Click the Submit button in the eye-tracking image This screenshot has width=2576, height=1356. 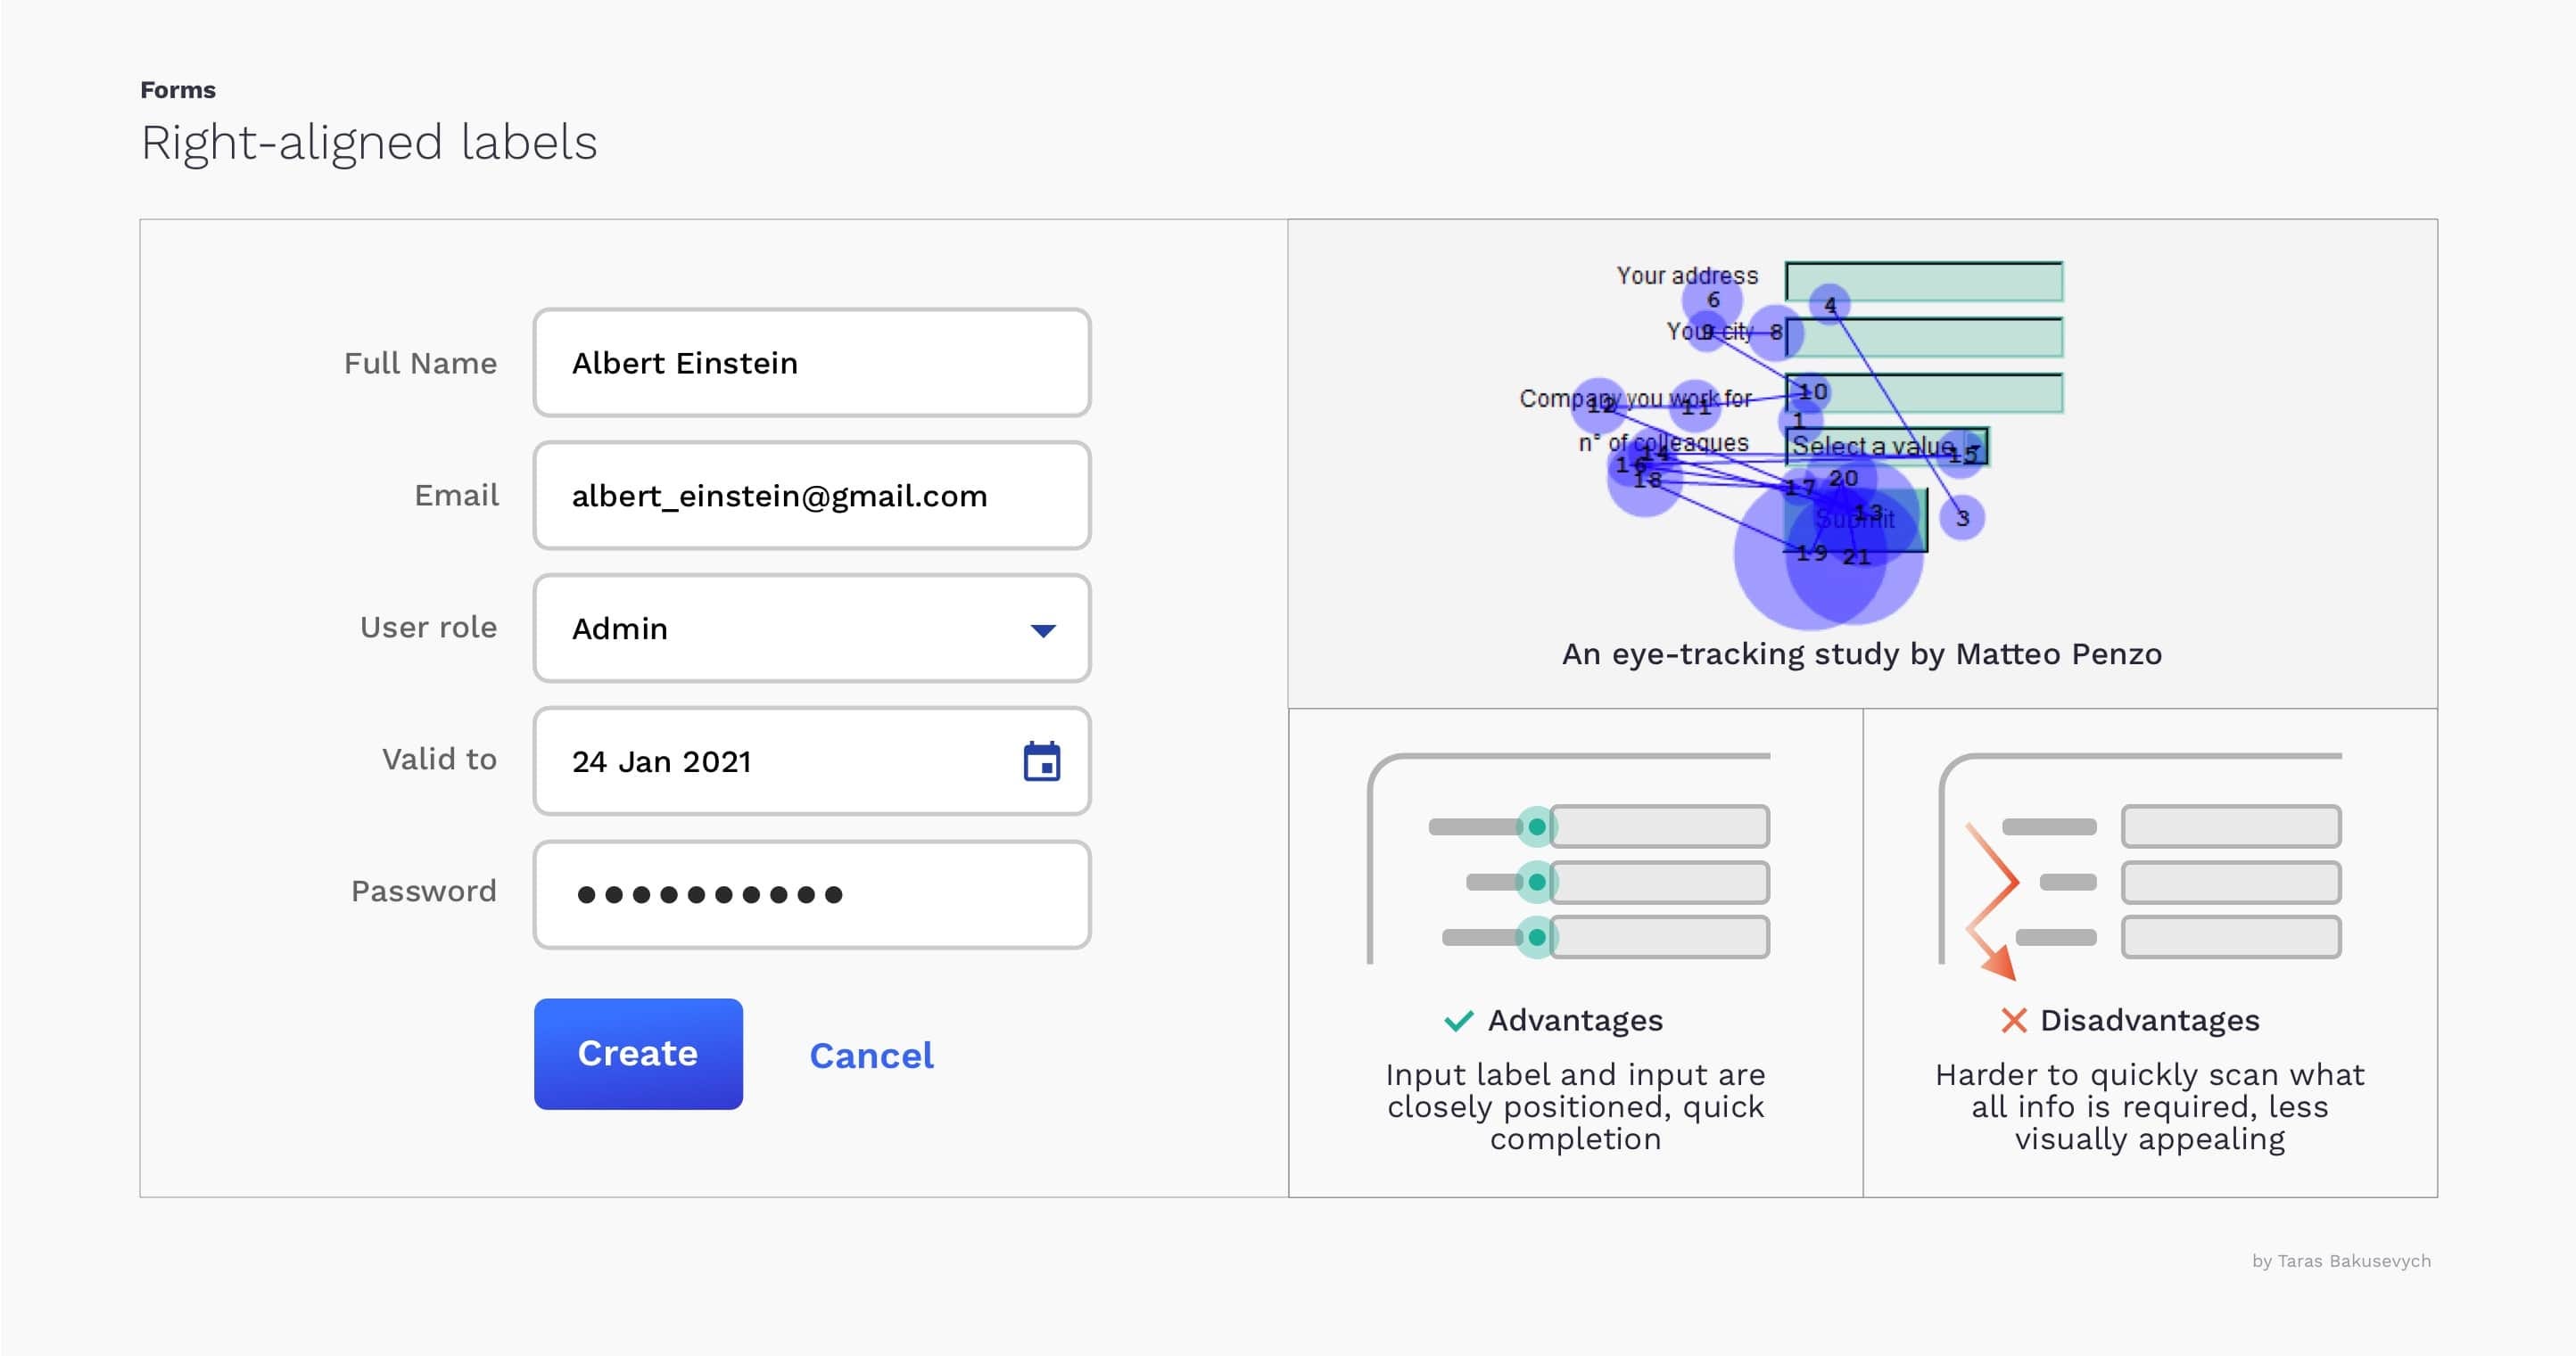(x=1855, y=520)
